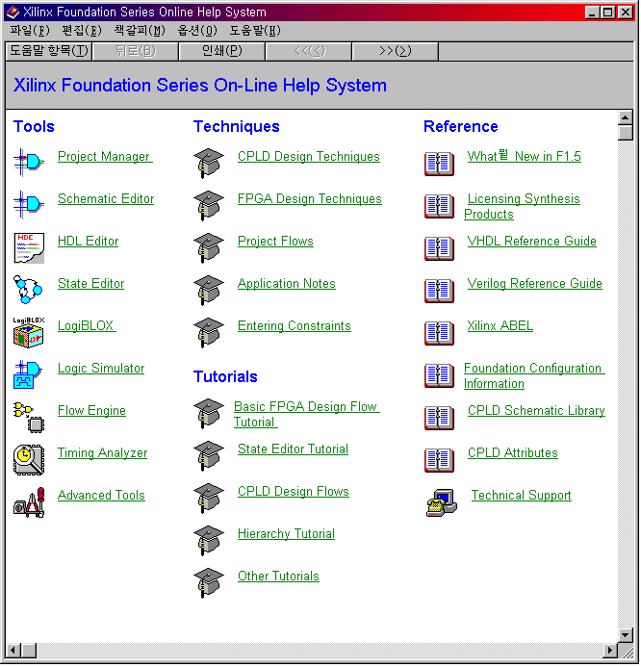Click the Timing Analyzer magnifier clock icon
The height and width of the screenshot is (667, 641).
(x=29, y=460)
